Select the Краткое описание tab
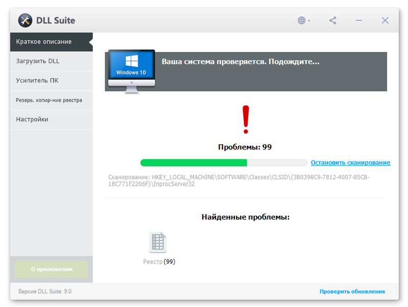Screen dimensions: 408x307 pyautogui.click(x=52, y=42)
